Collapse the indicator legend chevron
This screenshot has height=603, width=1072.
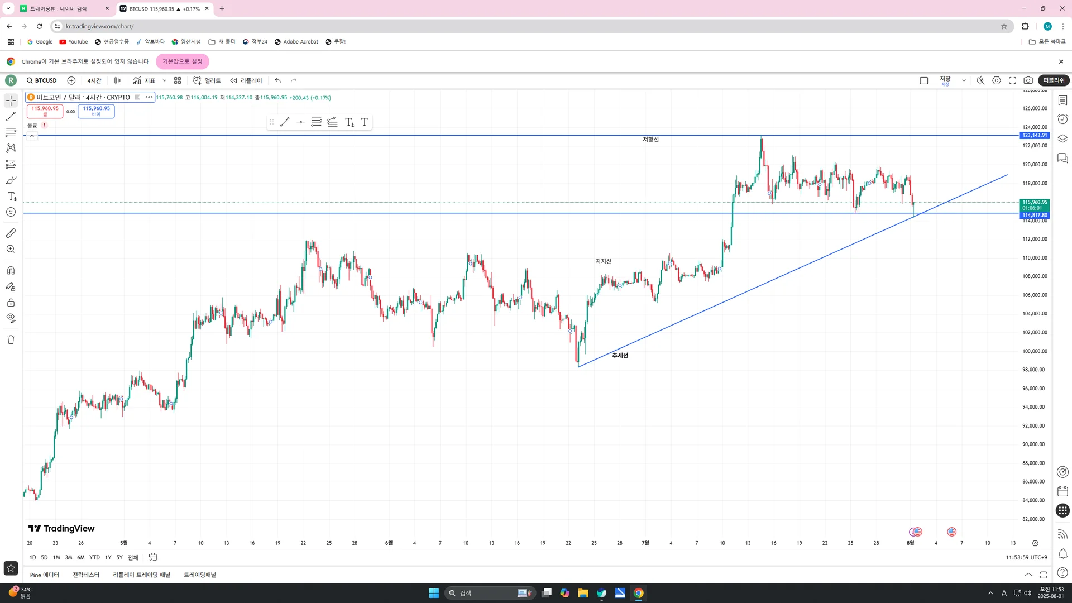click(x=32, y=136)
